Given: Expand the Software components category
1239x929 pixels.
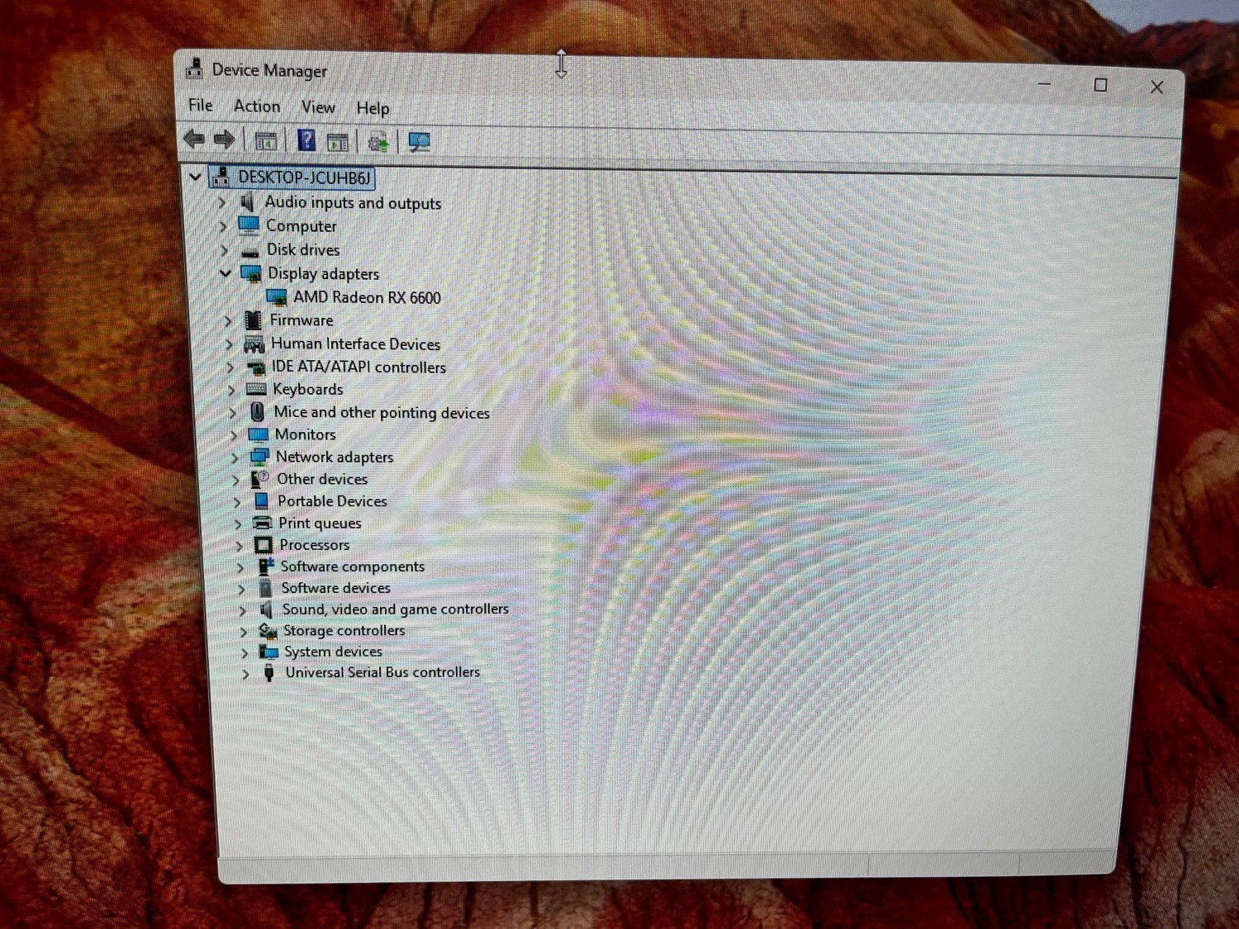Looking at the screenshot, I should pos(240,567).
